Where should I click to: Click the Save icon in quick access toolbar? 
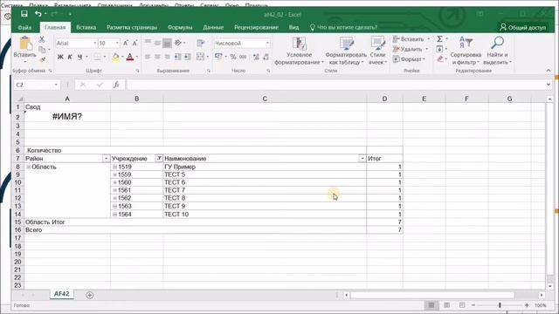click(x=24, y=14)
